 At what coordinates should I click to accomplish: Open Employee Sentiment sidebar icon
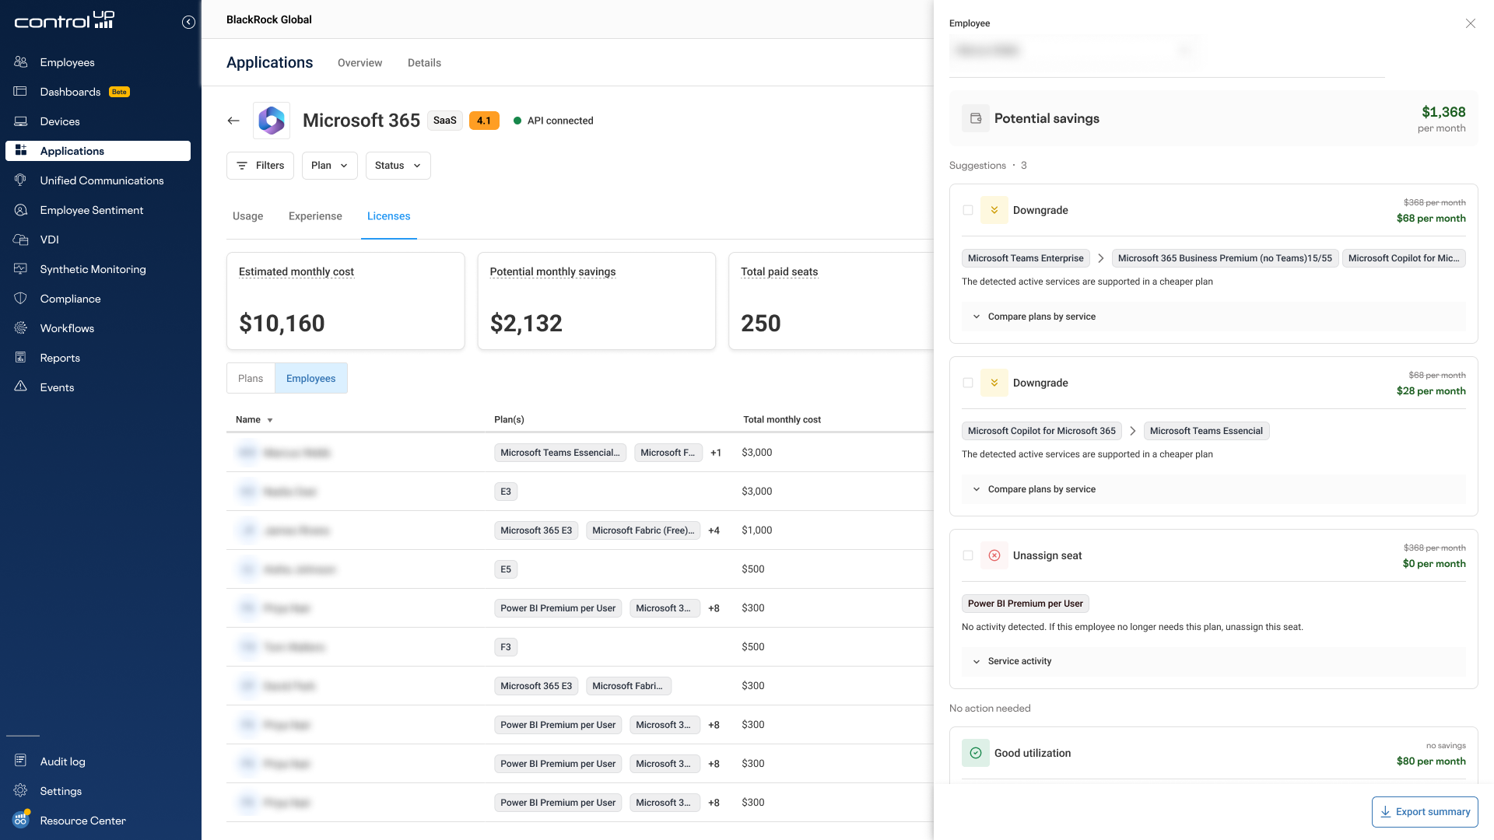coord(21,210)
